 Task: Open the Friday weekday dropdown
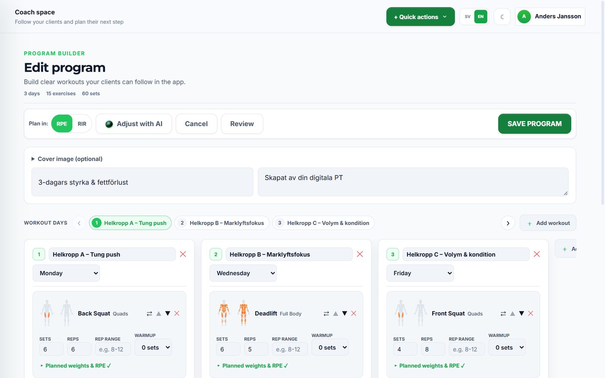click(420, 273)
